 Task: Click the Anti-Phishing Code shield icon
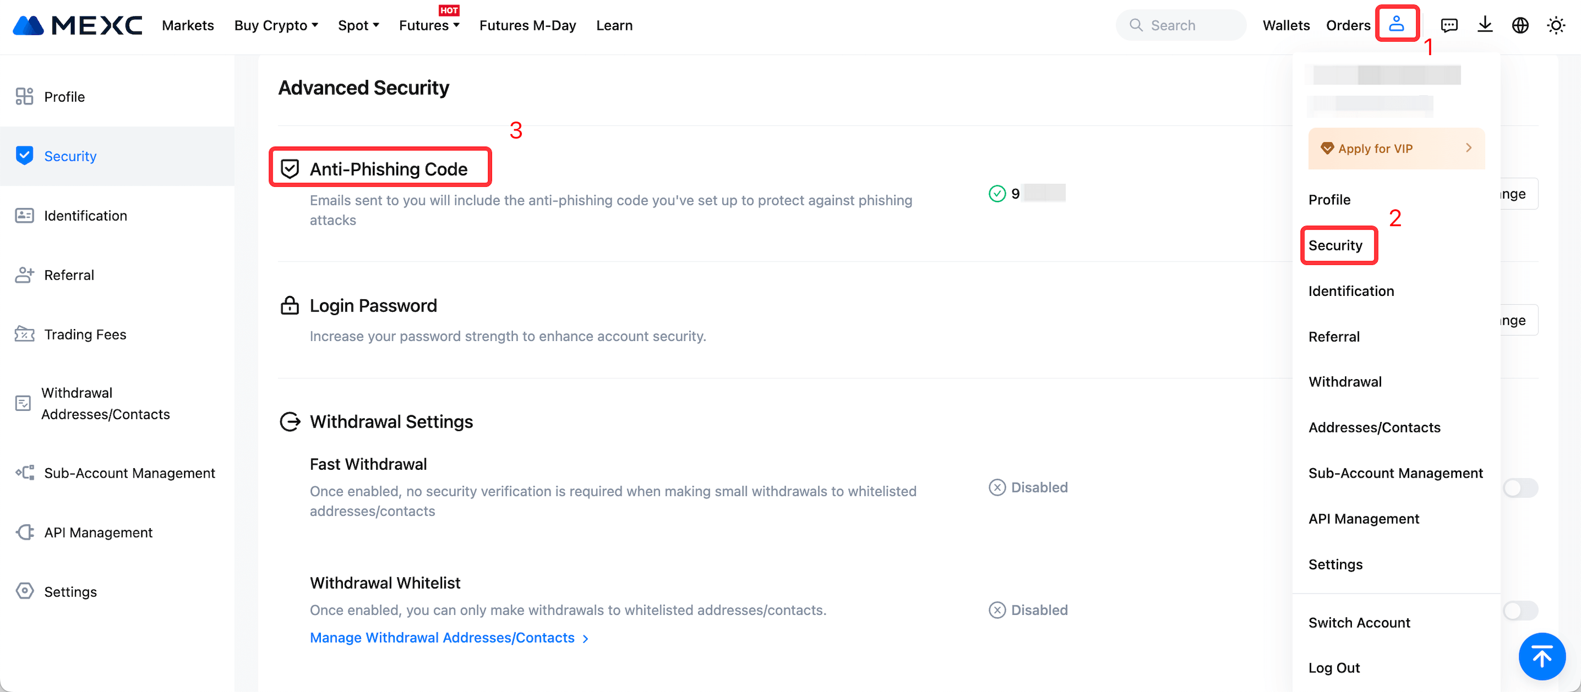click(x=290, y=169)
